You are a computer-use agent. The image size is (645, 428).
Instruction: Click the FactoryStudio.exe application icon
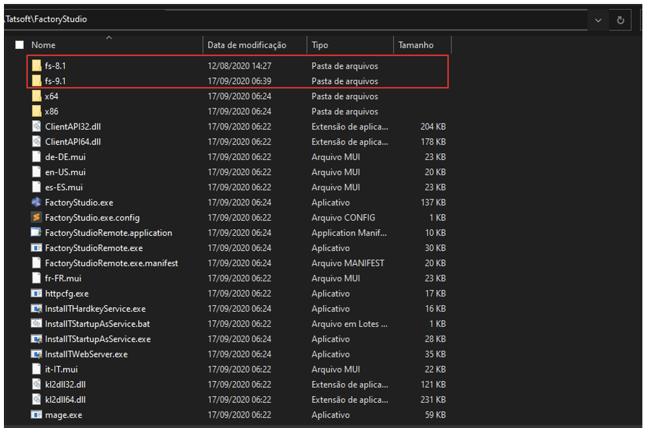tap(36, 202)
